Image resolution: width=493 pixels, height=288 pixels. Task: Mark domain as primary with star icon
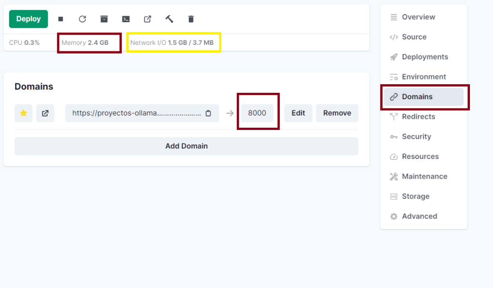tap(24, 113)
